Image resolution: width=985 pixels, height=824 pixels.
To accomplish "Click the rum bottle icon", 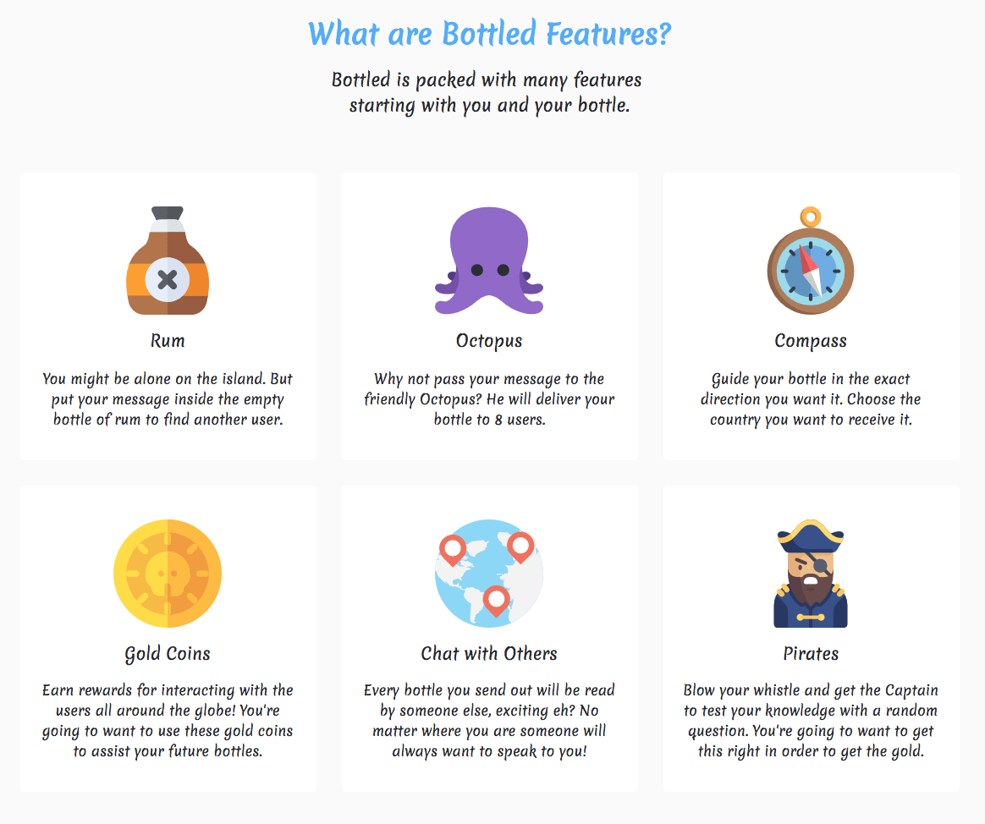I will (168, 260).
